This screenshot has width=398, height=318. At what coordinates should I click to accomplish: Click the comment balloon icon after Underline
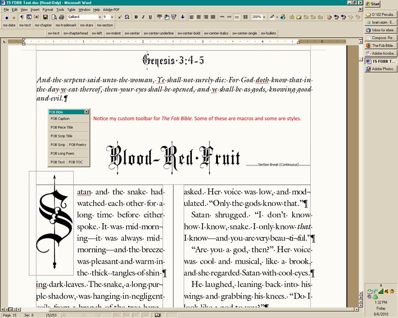(159, 17)
